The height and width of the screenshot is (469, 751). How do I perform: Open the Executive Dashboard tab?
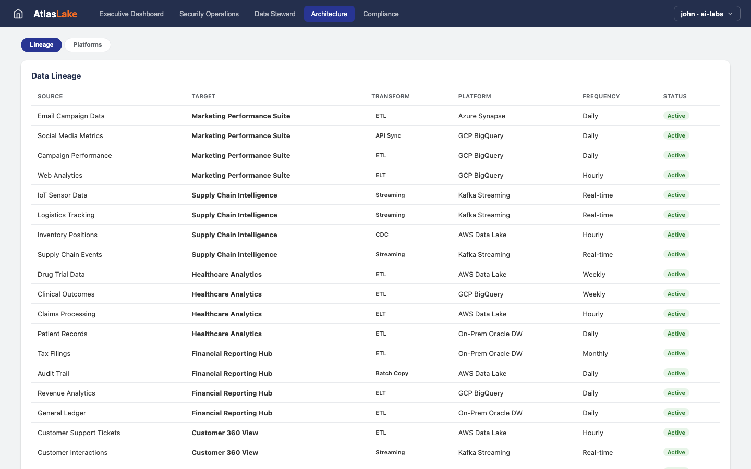tap(131, 14)
